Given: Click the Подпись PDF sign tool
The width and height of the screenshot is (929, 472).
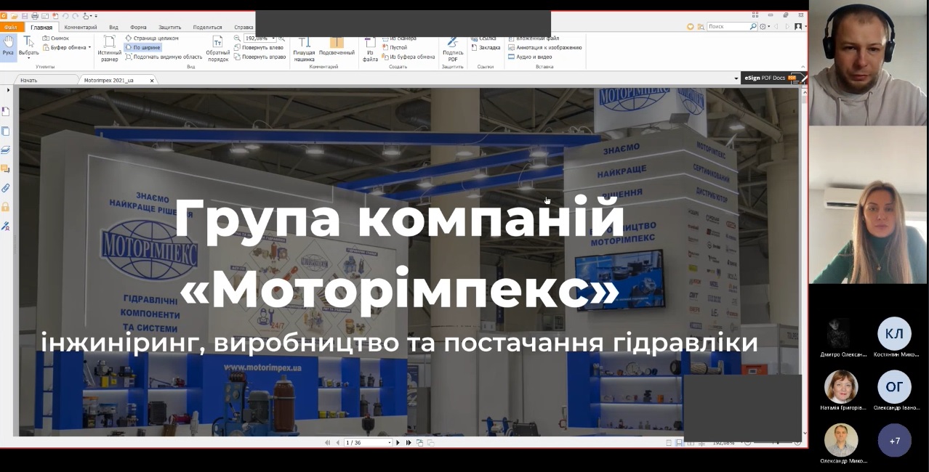Looking at the screenshot, I should coord(453,48).
